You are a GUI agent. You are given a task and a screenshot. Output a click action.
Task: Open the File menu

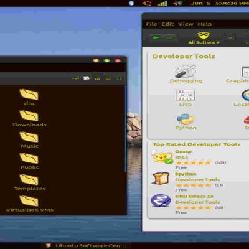pyautogui.click(x=151, y=24)
